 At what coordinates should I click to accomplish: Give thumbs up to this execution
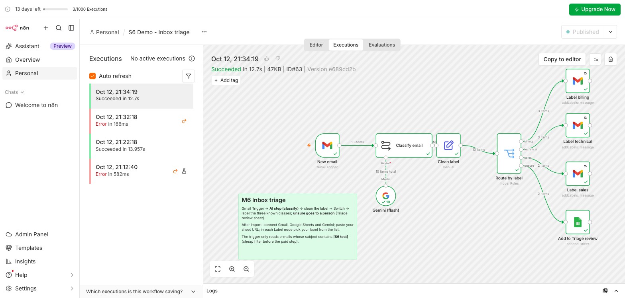pos(267,59)
